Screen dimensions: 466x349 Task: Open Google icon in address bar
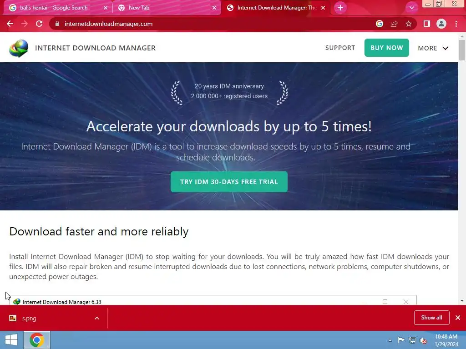point(379,24)
